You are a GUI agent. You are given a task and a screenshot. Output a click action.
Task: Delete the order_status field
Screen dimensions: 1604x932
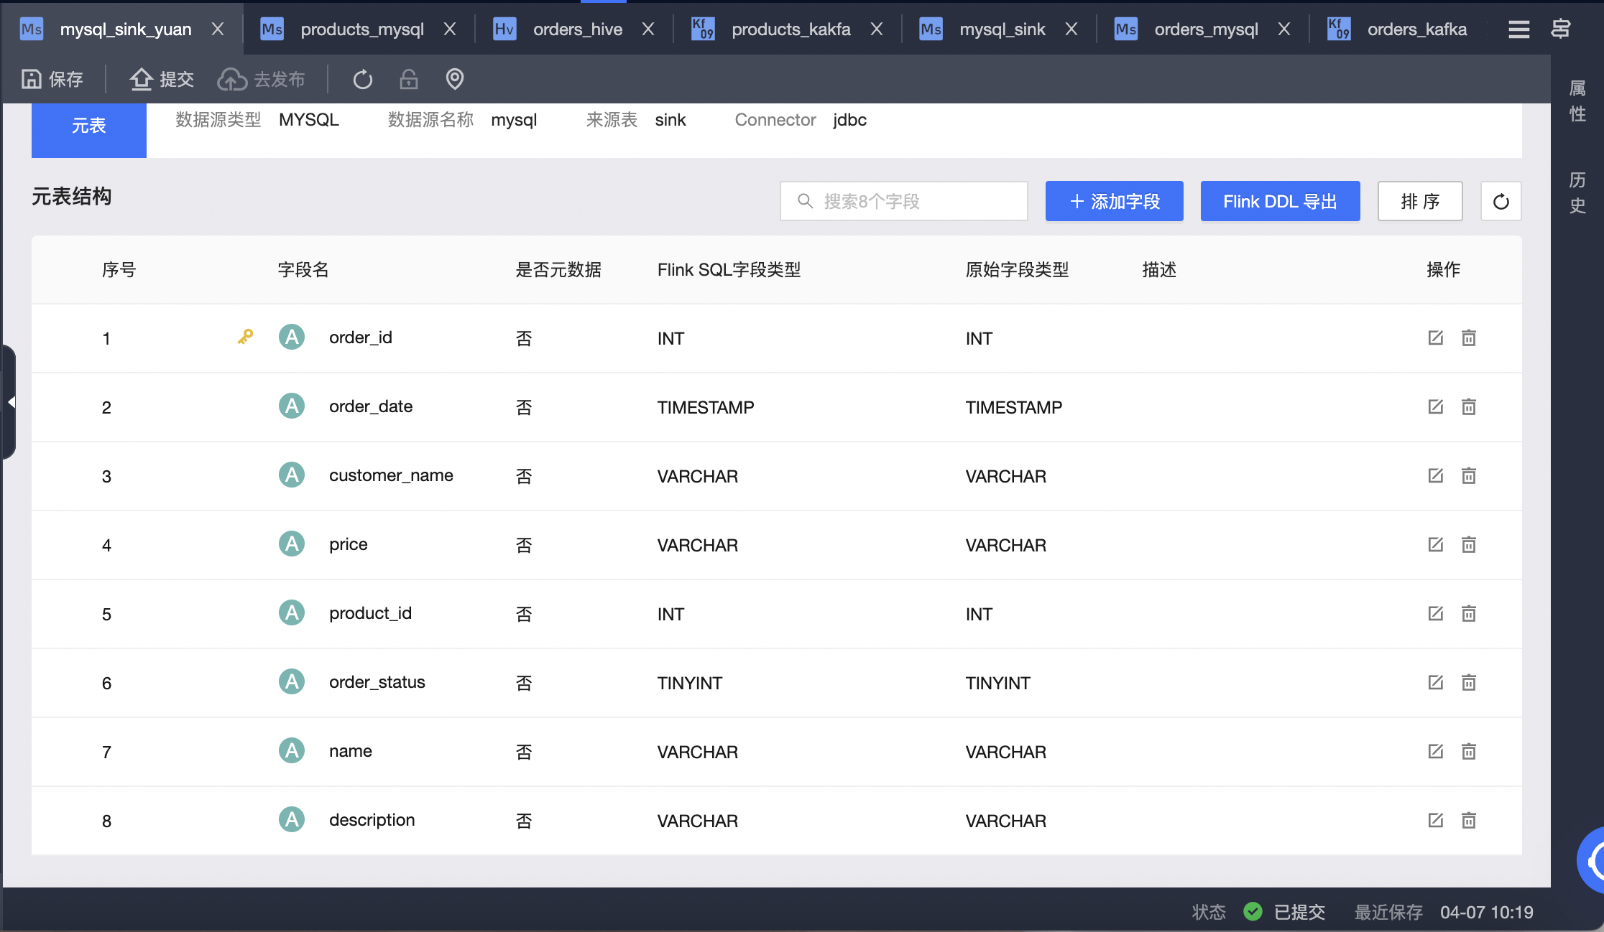(x=1469, y=682)
